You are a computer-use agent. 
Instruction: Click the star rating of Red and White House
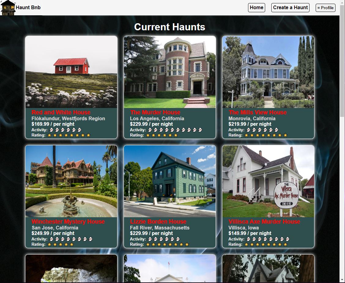coord(69,135)
